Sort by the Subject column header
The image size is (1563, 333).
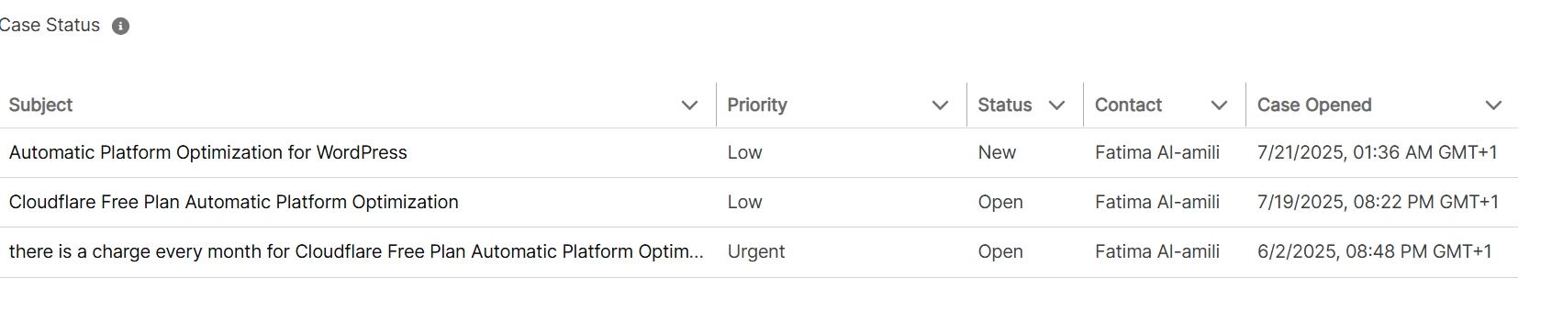click(40, 105)
